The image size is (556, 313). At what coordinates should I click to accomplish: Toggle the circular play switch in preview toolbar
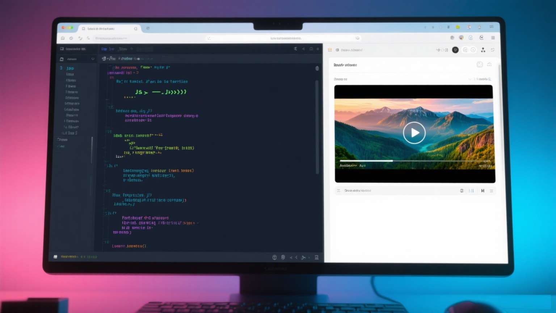pyautogui.click(x=473, y=50)
